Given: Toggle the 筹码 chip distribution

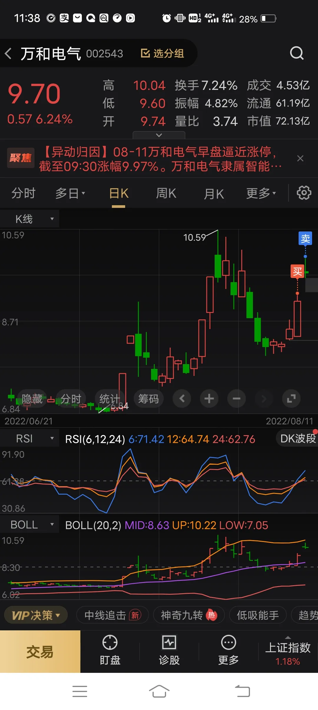Looking at the screenshot, I should 148,399.
